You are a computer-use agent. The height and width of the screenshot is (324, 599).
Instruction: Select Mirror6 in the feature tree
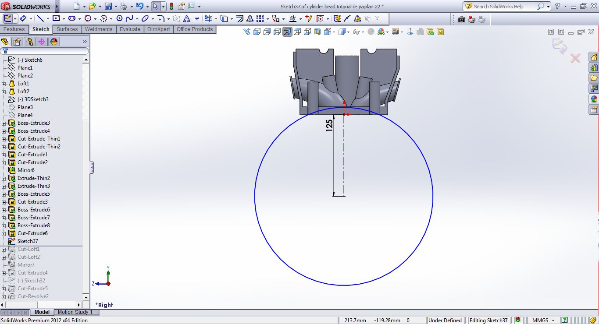tap(26, 170)
